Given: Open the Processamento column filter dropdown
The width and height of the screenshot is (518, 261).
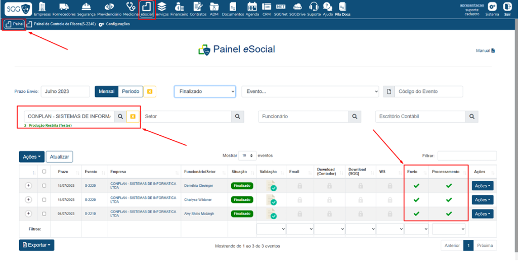Looking at the screenshot, I should 449,229.
